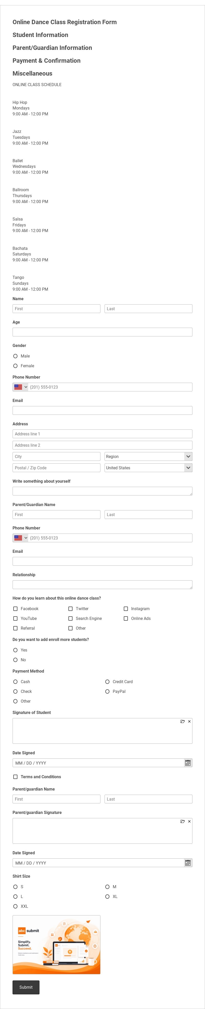This screenshot has width=205, height=1009.
Task: Select PayPal as payment method
Action: tap(107, 691)
